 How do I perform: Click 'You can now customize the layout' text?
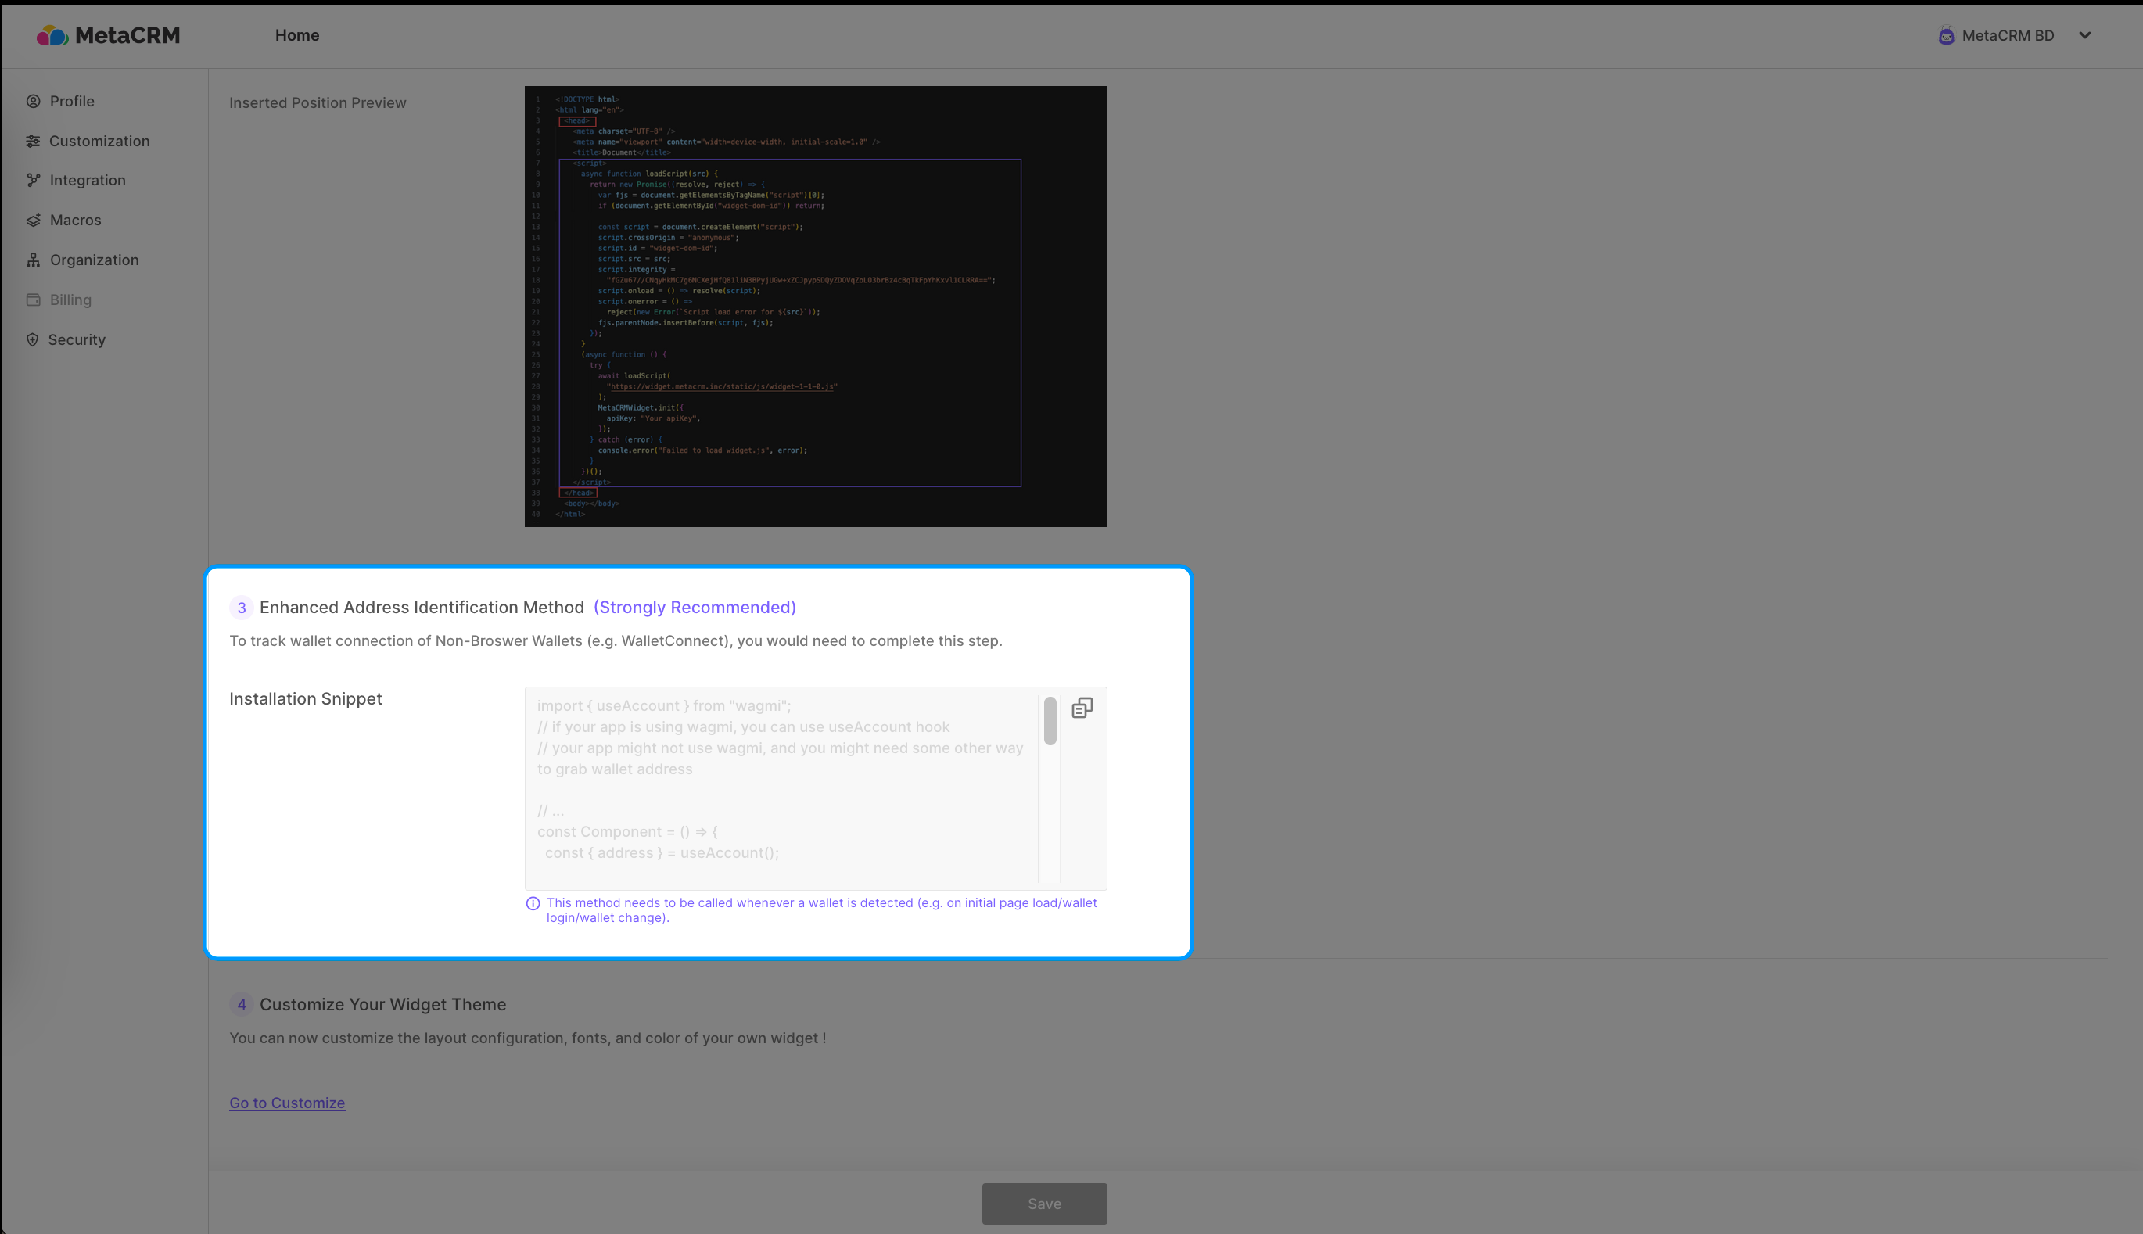click(527, 1038)
